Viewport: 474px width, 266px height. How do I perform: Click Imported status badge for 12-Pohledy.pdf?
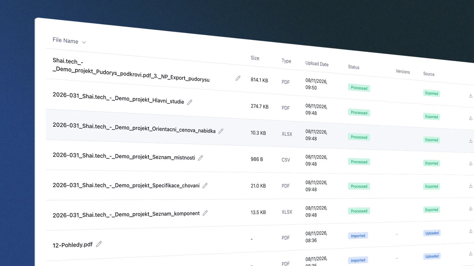pyautogui.click(x=358, y=236)
